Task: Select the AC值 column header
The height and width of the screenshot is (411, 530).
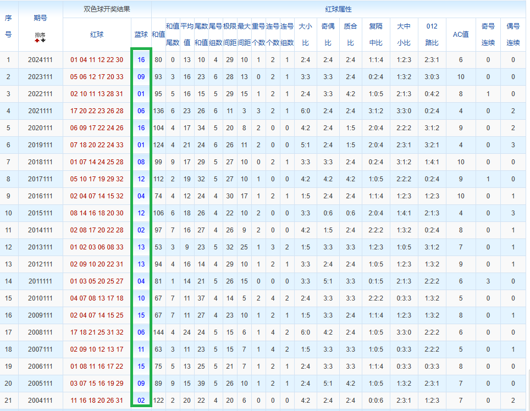Action: pyautogui.click(x=461, y=35)
